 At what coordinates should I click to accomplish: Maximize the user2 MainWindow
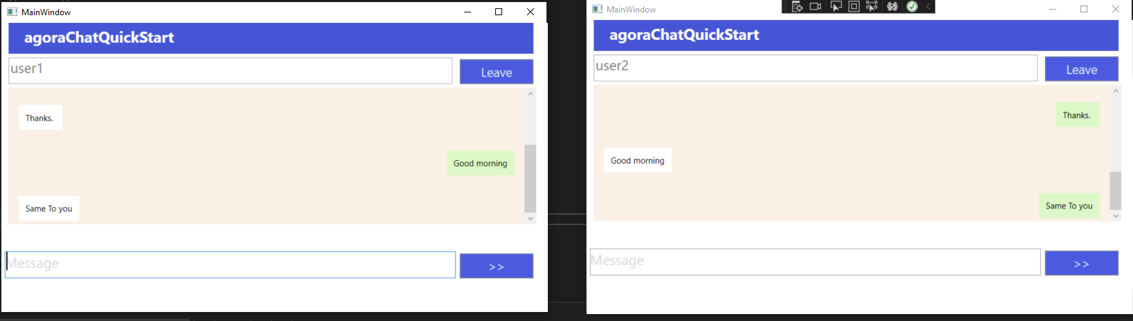point(1084,9)
